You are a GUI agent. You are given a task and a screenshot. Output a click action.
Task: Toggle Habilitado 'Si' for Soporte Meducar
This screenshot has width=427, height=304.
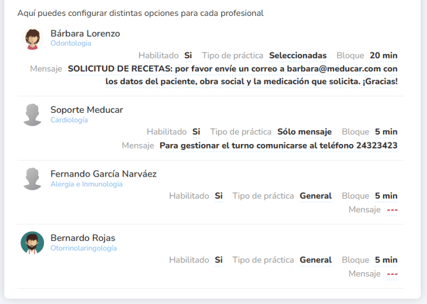(x=196, y=132)
